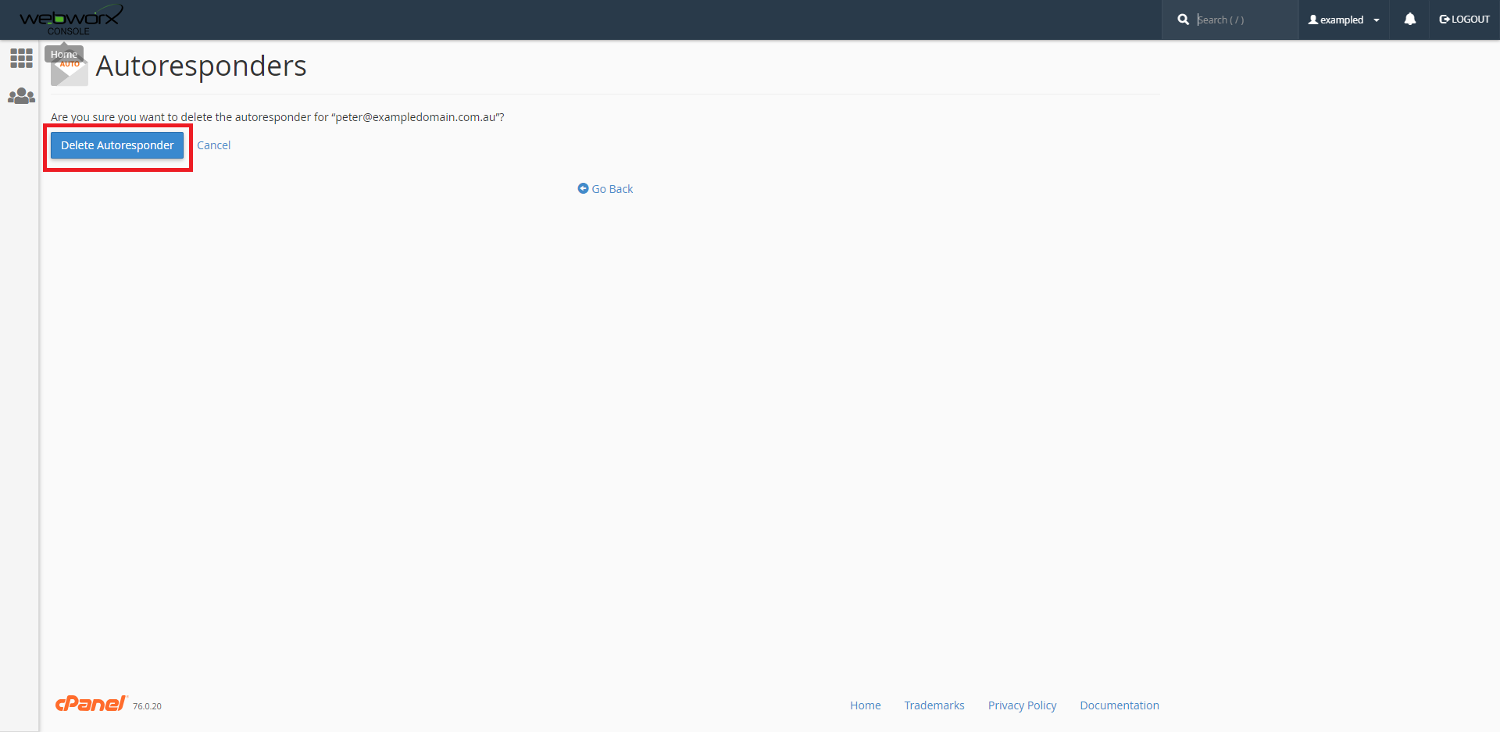Click the notifications bell icon
This screenshot has height=732, width=1500.
[1409, 20]
